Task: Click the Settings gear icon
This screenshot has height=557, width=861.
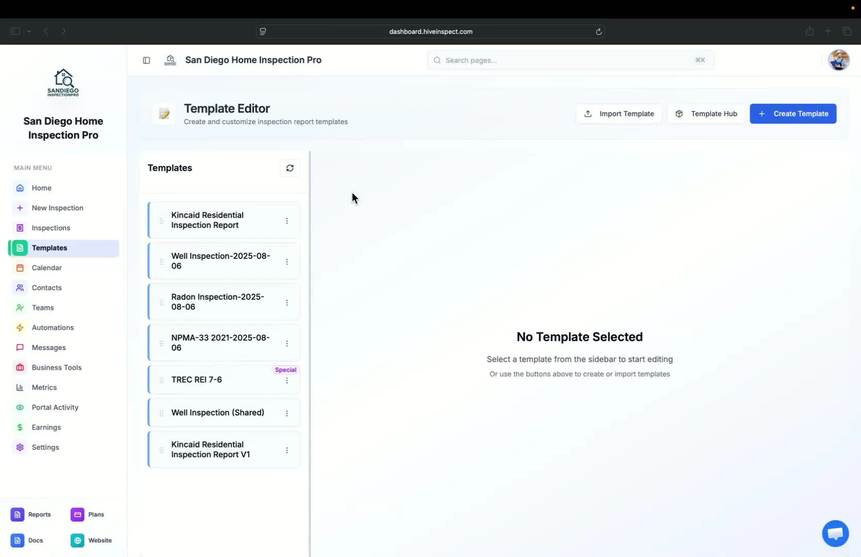Action: tap(20, 447)
